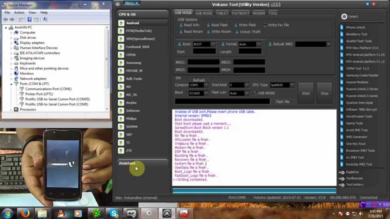Uncheck the USB MODE checkbox

coord(255,93)
